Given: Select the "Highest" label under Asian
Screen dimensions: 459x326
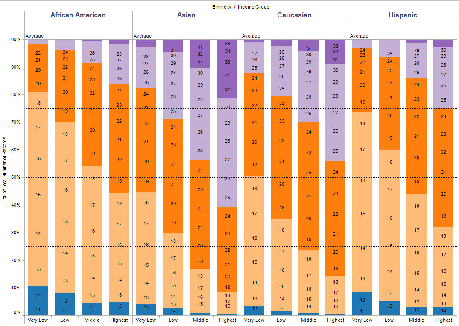Looking at the screenshot, I should 227,320.
